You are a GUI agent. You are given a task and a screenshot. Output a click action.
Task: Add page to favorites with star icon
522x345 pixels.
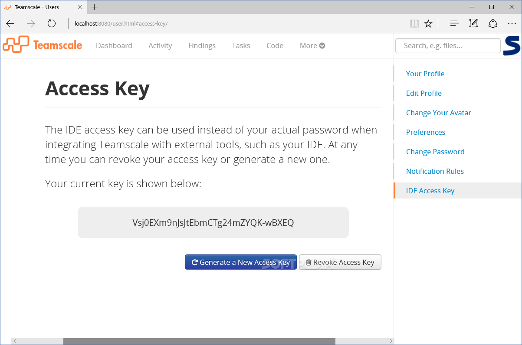(x=428, y=23)
